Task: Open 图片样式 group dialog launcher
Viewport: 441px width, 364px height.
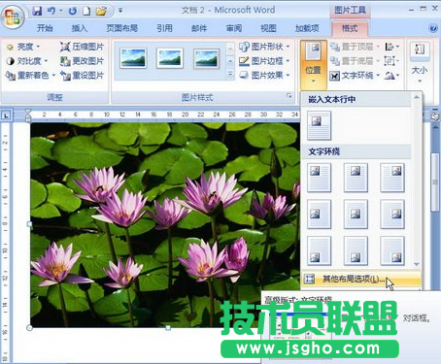Action: pyautogui.click(x=288, y=96)
